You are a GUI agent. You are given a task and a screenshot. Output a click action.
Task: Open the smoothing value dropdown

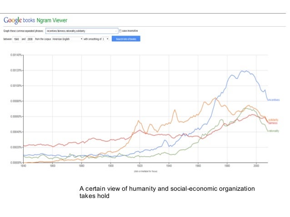pos(104,39)
